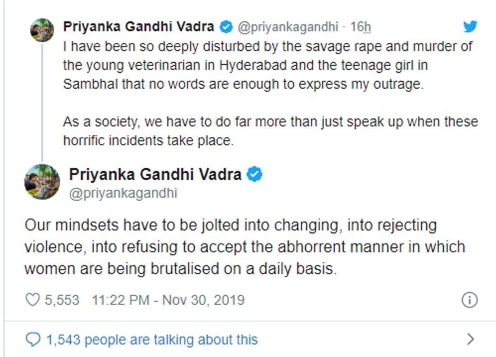This screenshot has width=496, height=357.
Task: Open the @priyankagandhi handle in the parent tweet
Action: click(x=288, y=27)
